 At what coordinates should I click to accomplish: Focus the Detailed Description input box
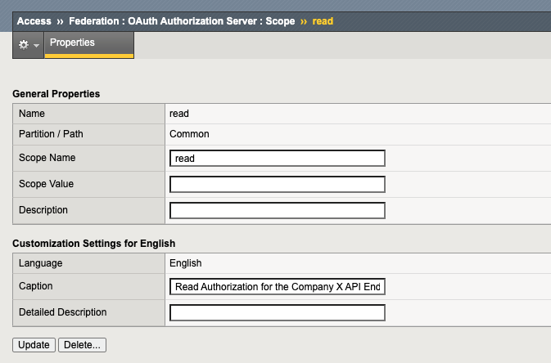coord(277,312)
